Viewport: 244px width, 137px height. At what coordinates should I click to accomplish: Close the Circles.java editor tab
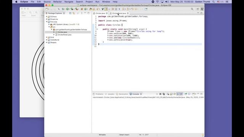pos(107,13)
